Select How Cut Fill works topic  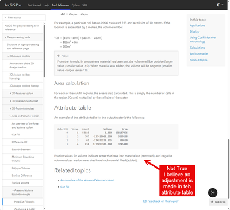[x=22, y=202]
